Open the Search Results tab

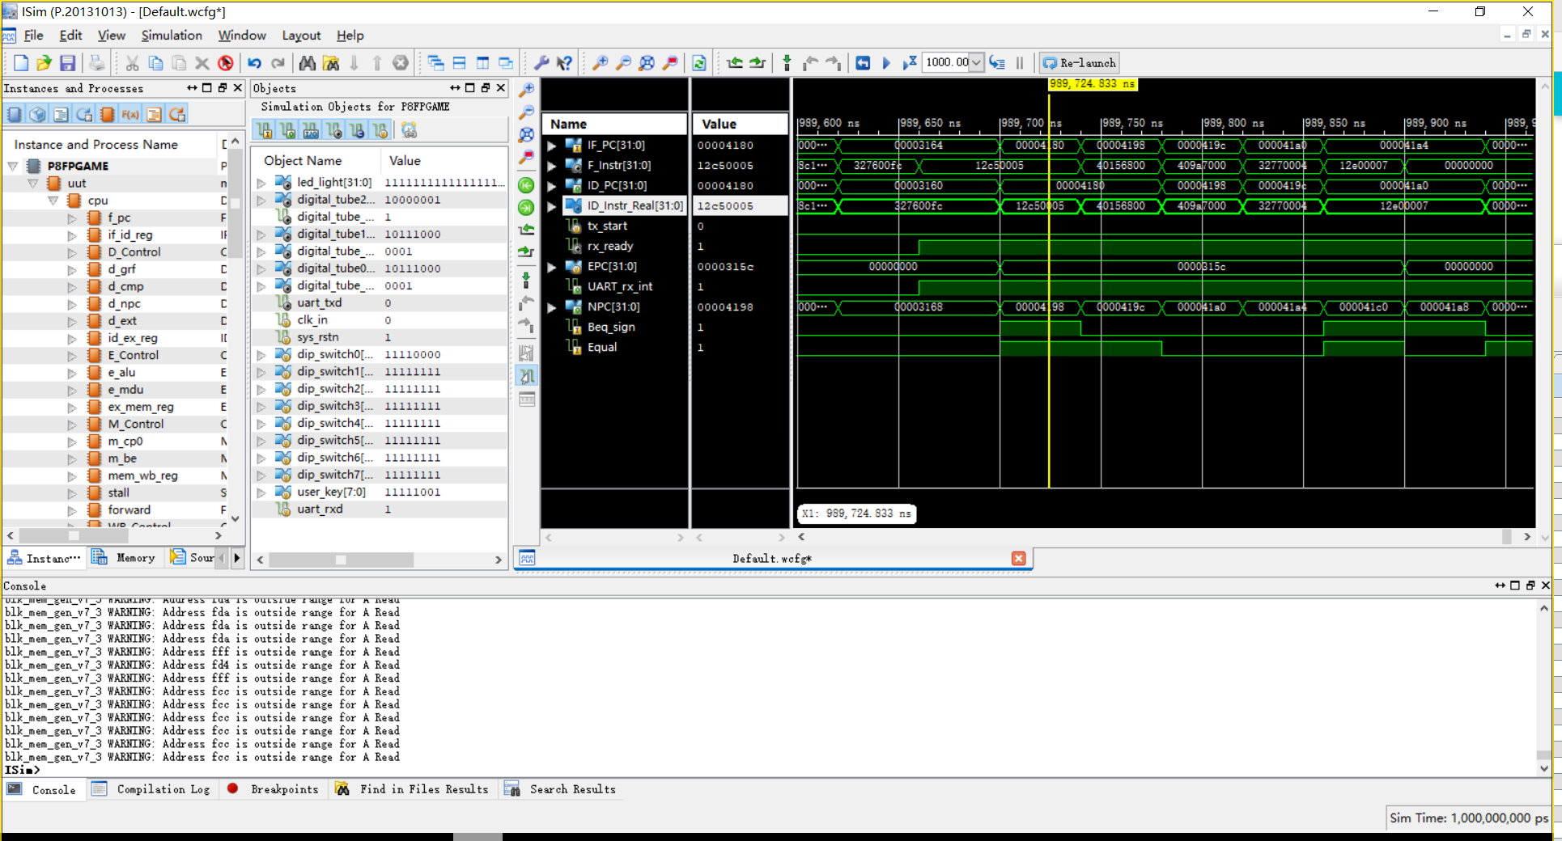pyautogui.click(x=561, y=789)
